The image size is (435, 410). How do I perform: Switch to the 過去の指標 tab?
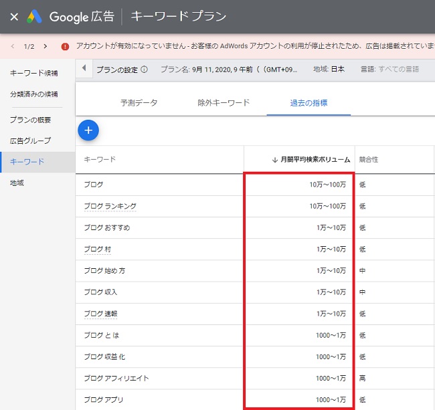point(309,103)
